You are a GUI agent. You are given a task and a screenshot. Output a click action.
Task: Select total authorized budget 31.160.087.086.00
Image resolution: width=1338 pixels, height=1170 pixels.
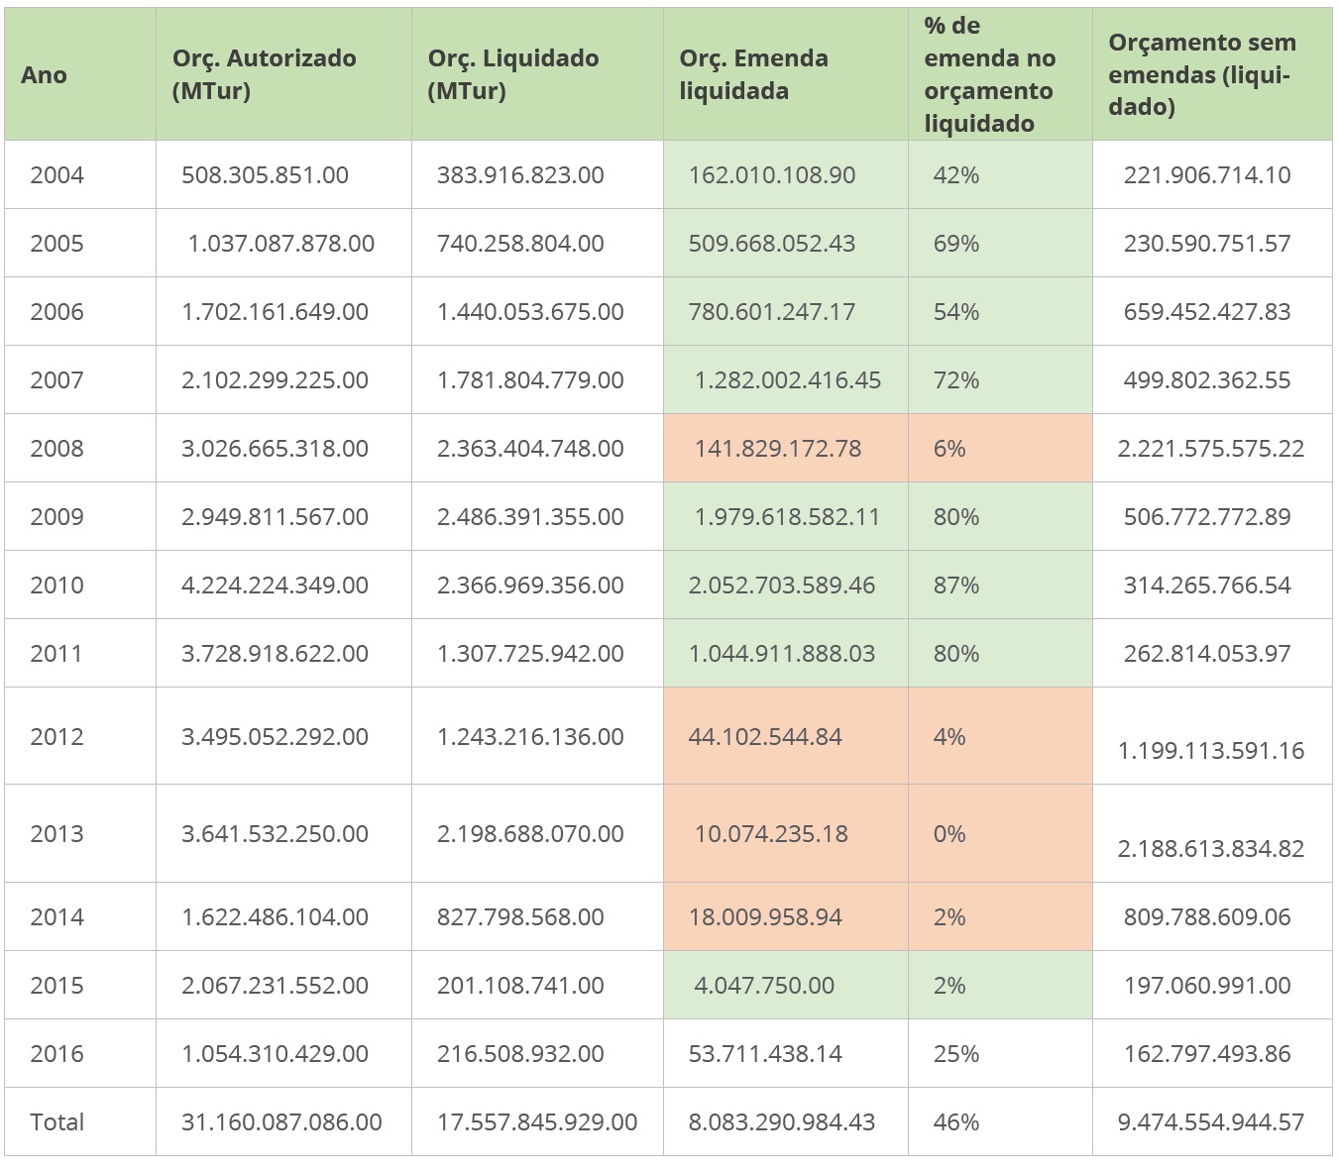281,1122
